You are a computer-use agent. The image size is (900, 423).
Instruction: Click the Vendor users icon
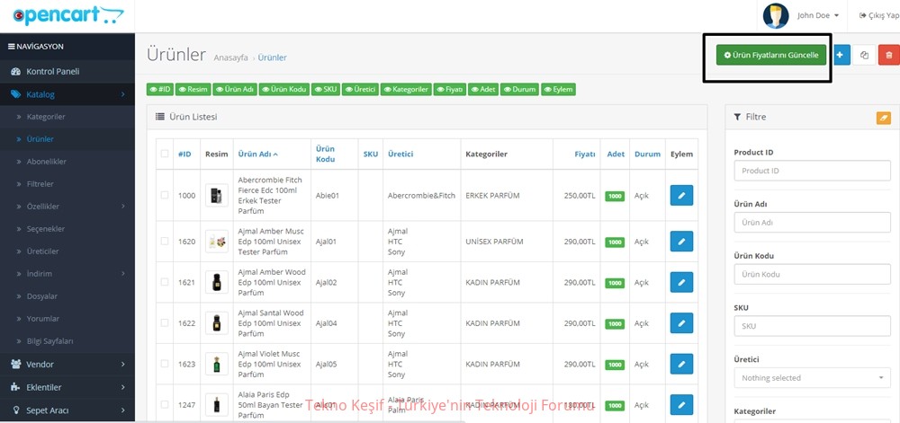point(15,364)
